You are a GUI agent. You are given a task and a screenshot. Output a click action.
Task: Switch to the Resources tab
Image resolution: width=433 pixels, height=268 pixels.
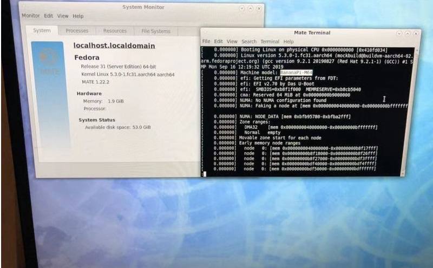click(x=115, y=31)
